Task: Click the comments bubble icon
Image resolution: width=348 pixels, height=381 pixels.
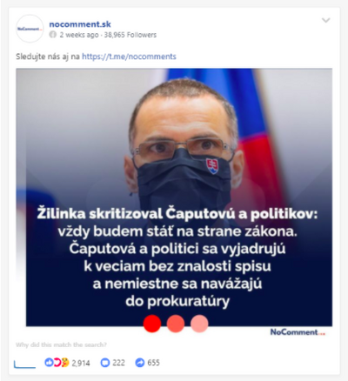Action: [x=104, y=363]
